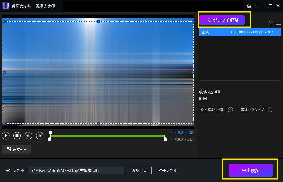Play the video preview
This screenshot has width=283, height=182.
coord(6,136)
